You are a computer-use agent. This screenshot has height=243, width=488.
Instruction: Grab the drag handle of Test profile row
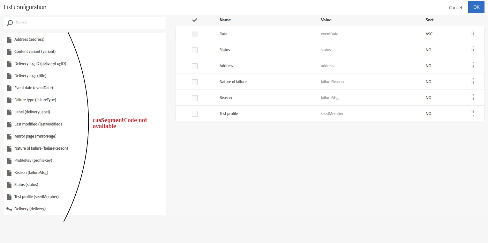click(x=473, y=113)
